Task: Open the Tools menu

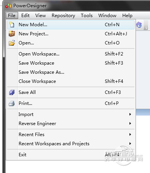Action: pos(87,16)
